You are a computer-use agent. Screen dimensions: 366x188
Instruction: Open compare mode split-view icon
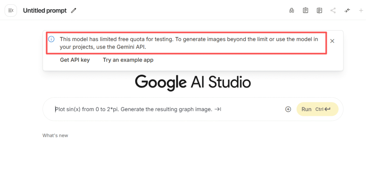[319, 10]
